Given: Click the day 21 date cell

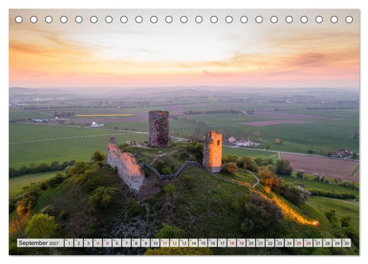Looking at the screenshot, I should 261,243.
